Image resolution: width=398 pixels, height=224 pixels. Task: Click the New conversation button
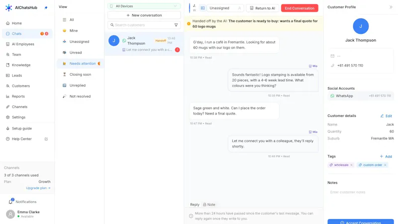click(x=144, y=15)
